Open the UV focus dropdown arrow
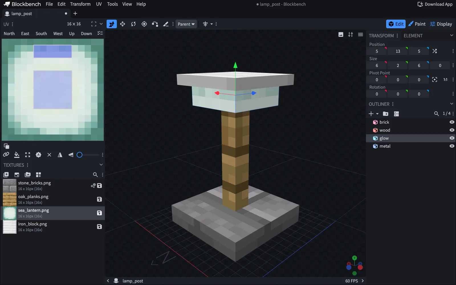The width and height of the screenshot is (456, 285). coord(101,24)
